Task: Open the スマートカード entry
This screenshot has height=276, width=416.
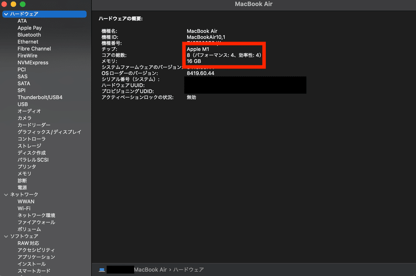Action: (x=34, y=271)
